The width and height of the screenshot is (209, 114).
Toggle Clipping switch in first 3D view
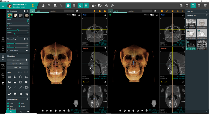(x=74, y=15)
